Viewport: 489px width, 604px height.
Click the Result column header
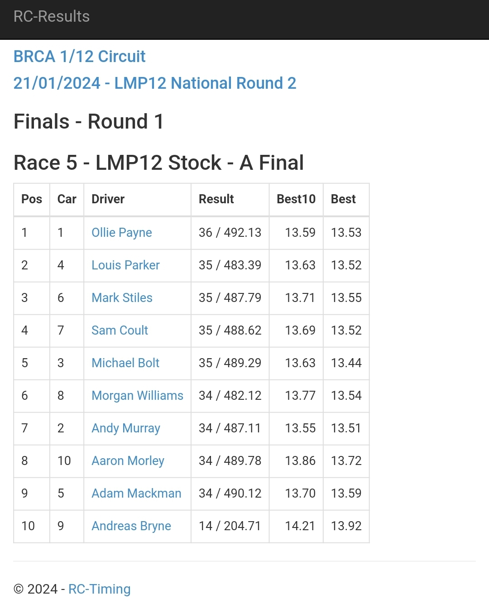tap(216, 199)
